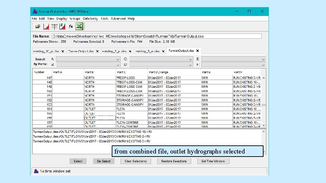This screenshot has height=183, width=326.
Task: Expand the Part E search dropdown
Action: [x=263, y=59]
